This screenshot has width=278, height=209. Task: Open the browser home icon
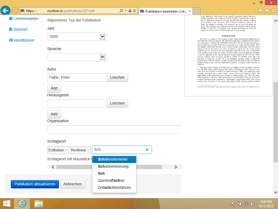(x=260, y=11)
